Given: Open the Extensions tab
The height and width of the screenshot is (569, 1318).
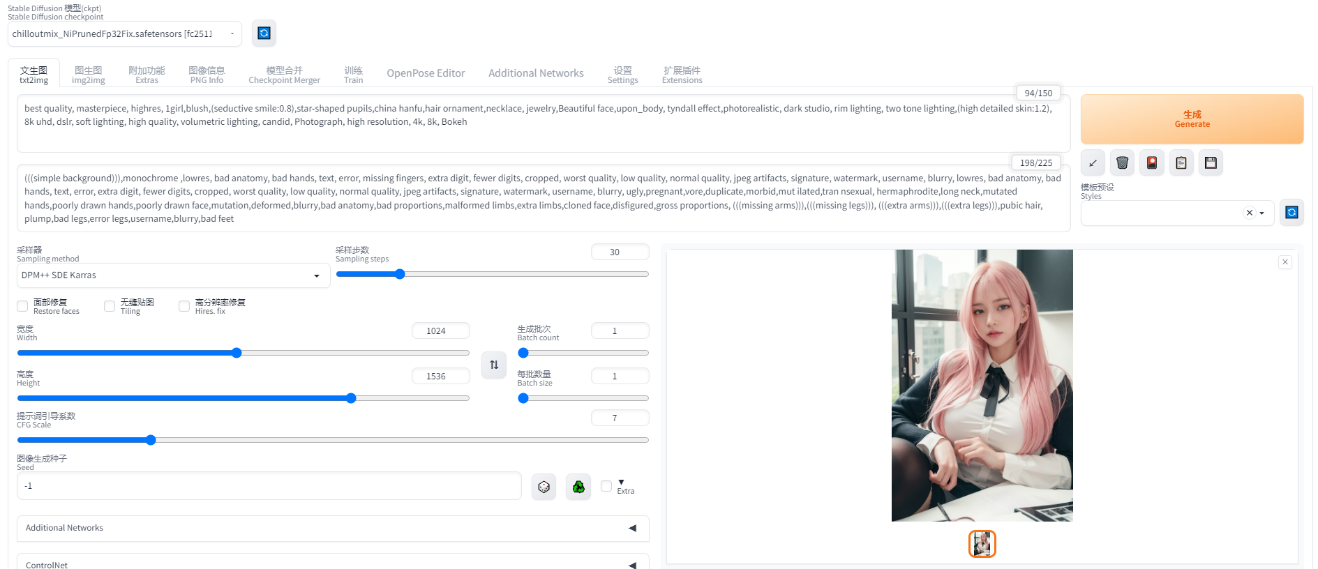Looking at the screenshot, I should [682, 75].
